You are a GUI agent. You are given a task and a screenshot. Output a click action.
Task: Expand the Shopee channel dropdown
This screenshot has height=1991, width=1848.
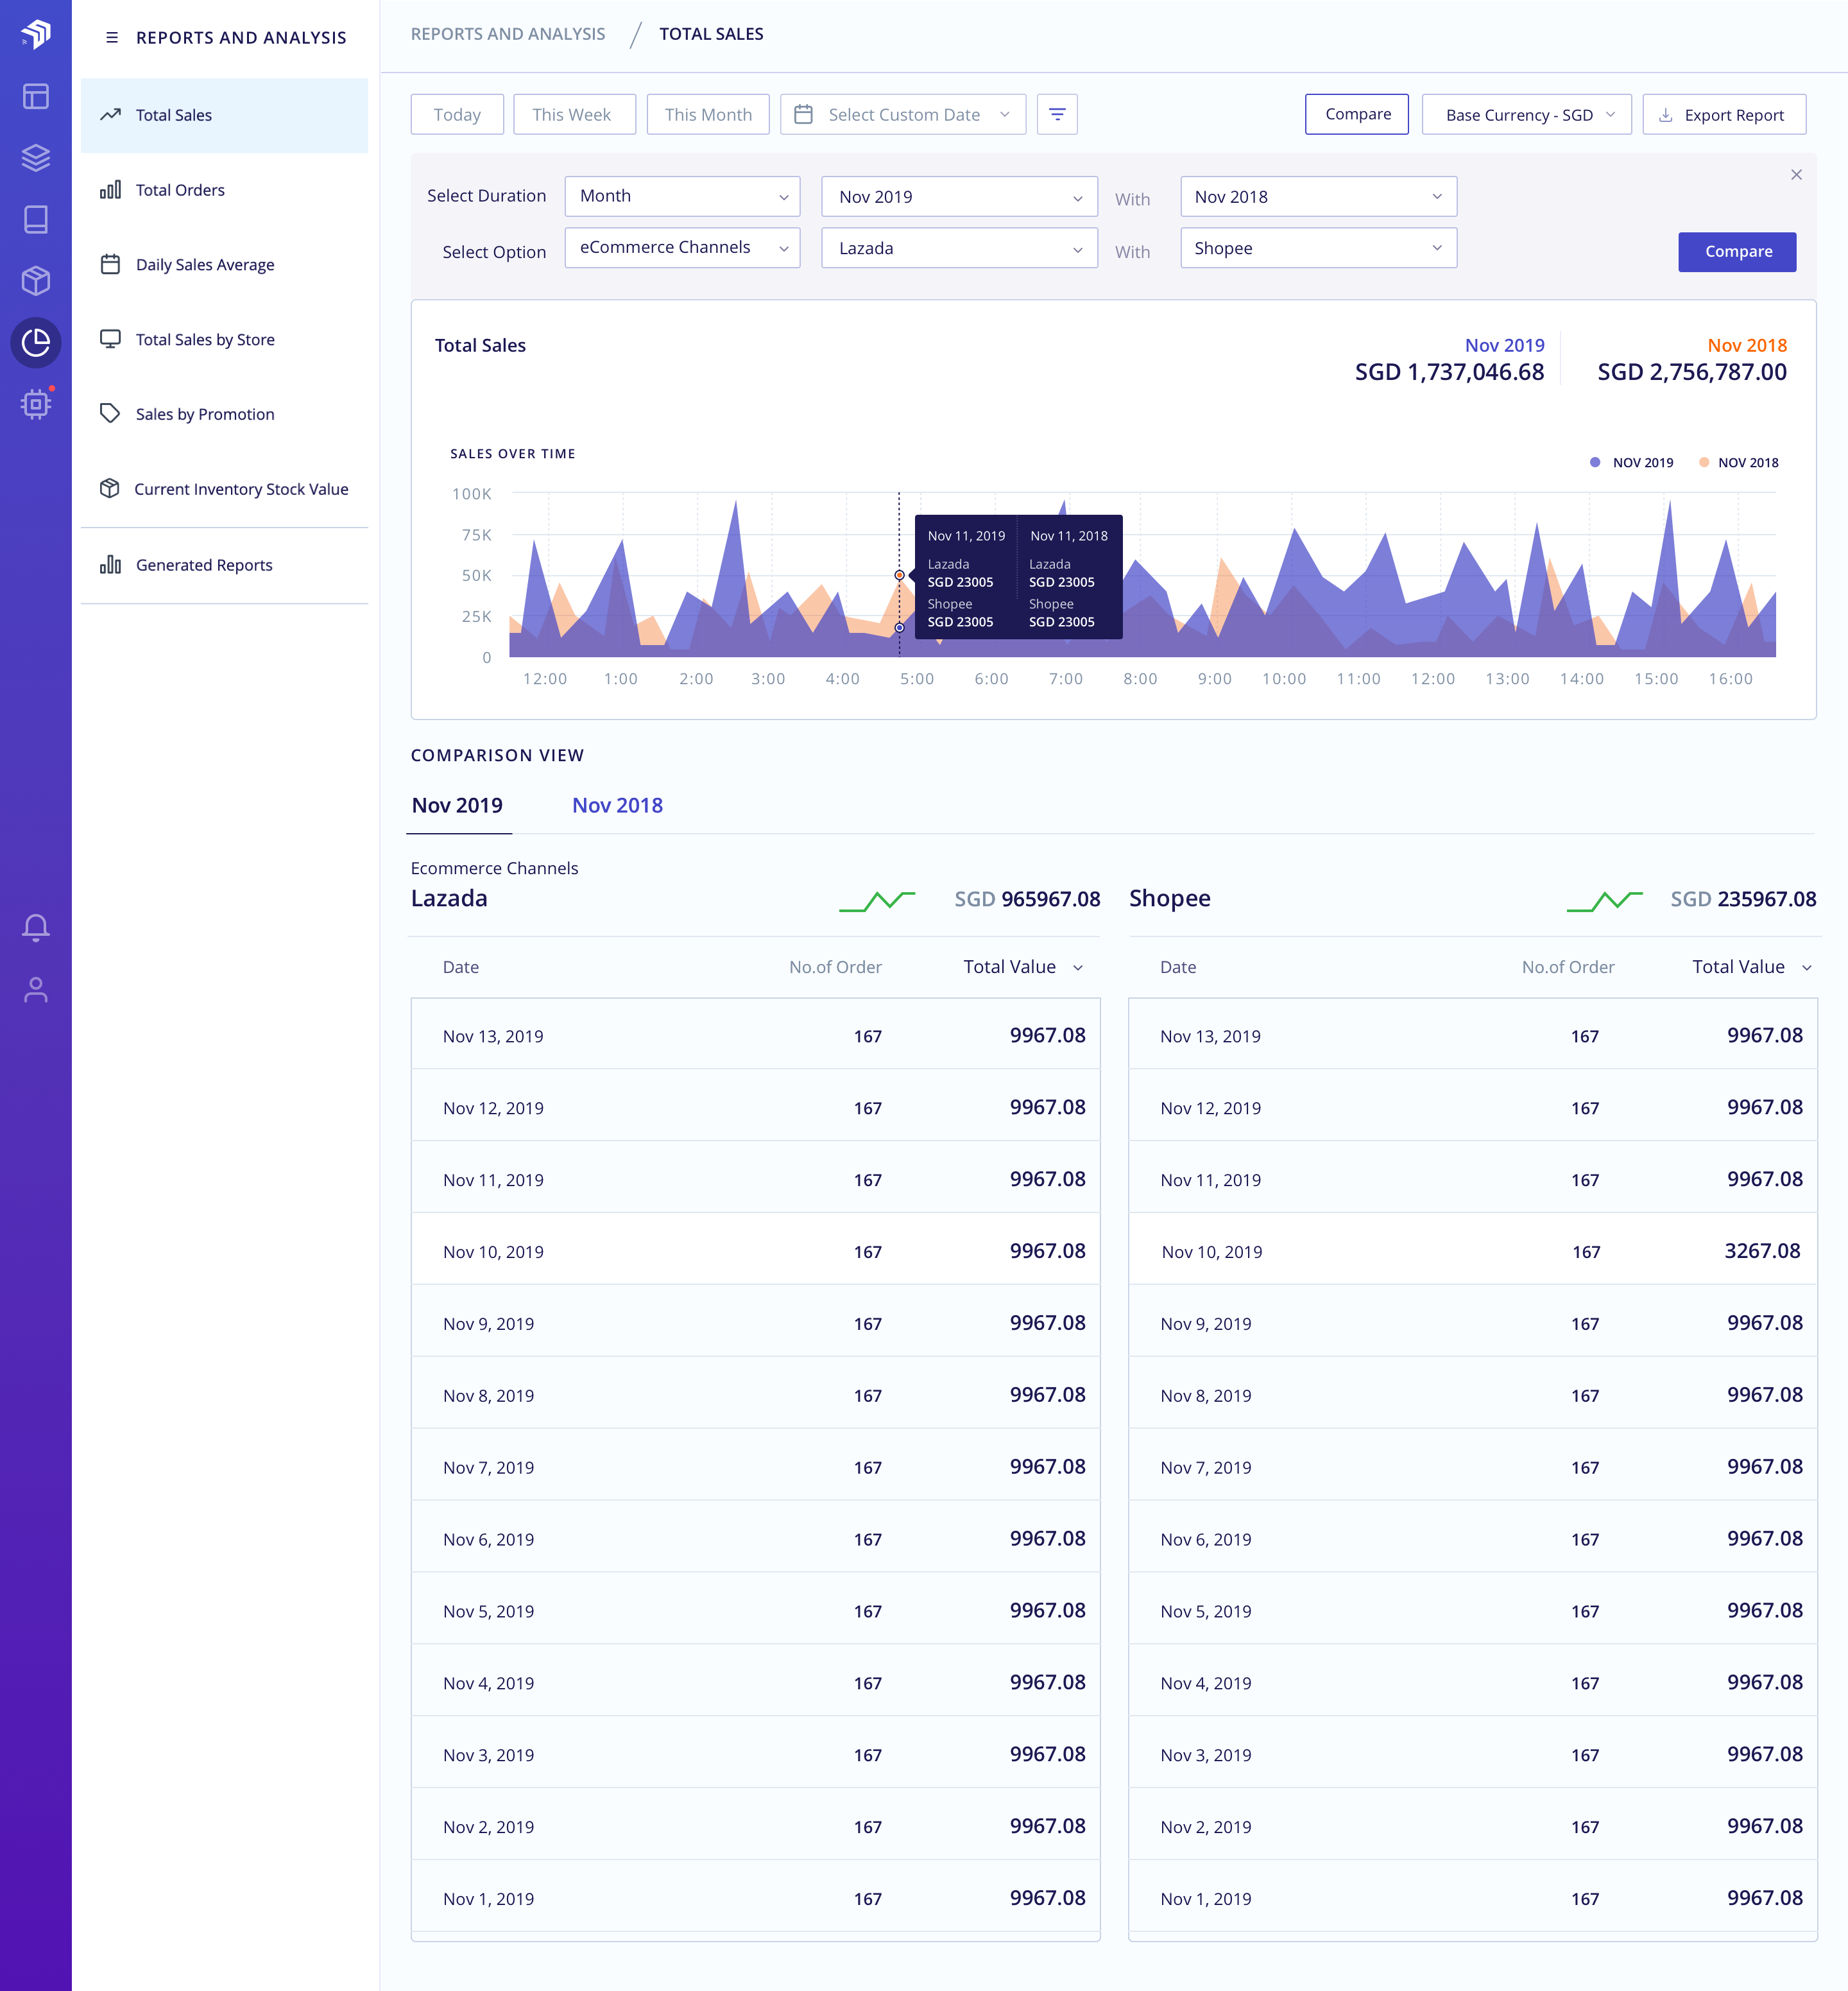click(x=1317, y=248)
